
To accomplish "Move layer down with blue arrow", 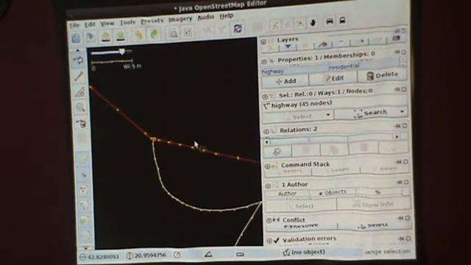I will pos(288,47).
